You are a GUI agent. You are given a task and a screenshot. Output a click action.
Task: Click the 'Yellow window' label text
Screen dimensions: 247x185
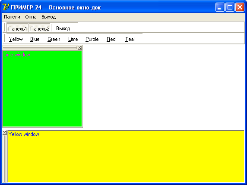pyautogui.click(x=24, y=134)
